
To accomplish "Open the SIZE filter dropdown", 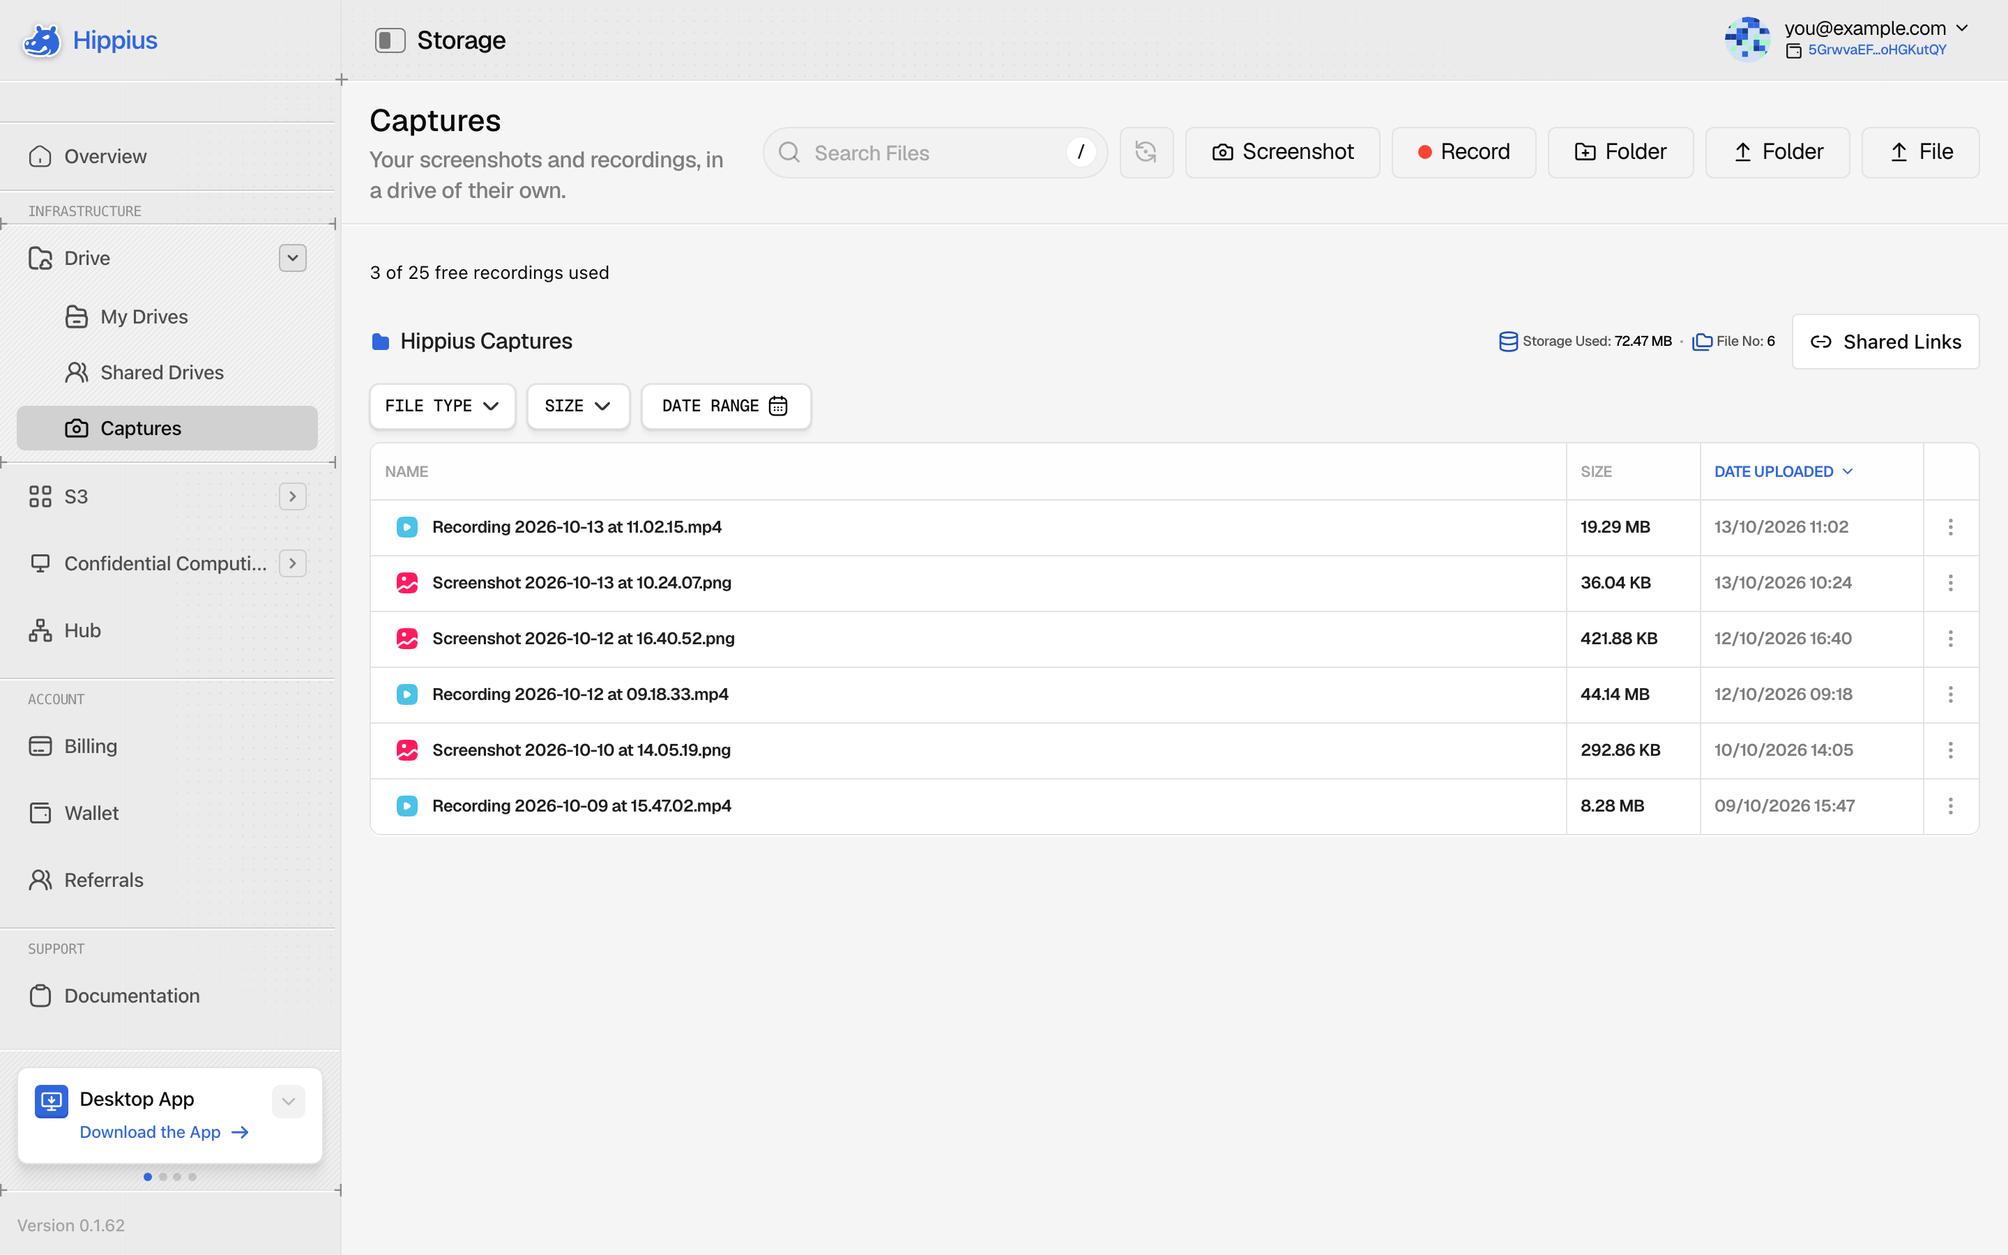I will click(x=577, y=406).
